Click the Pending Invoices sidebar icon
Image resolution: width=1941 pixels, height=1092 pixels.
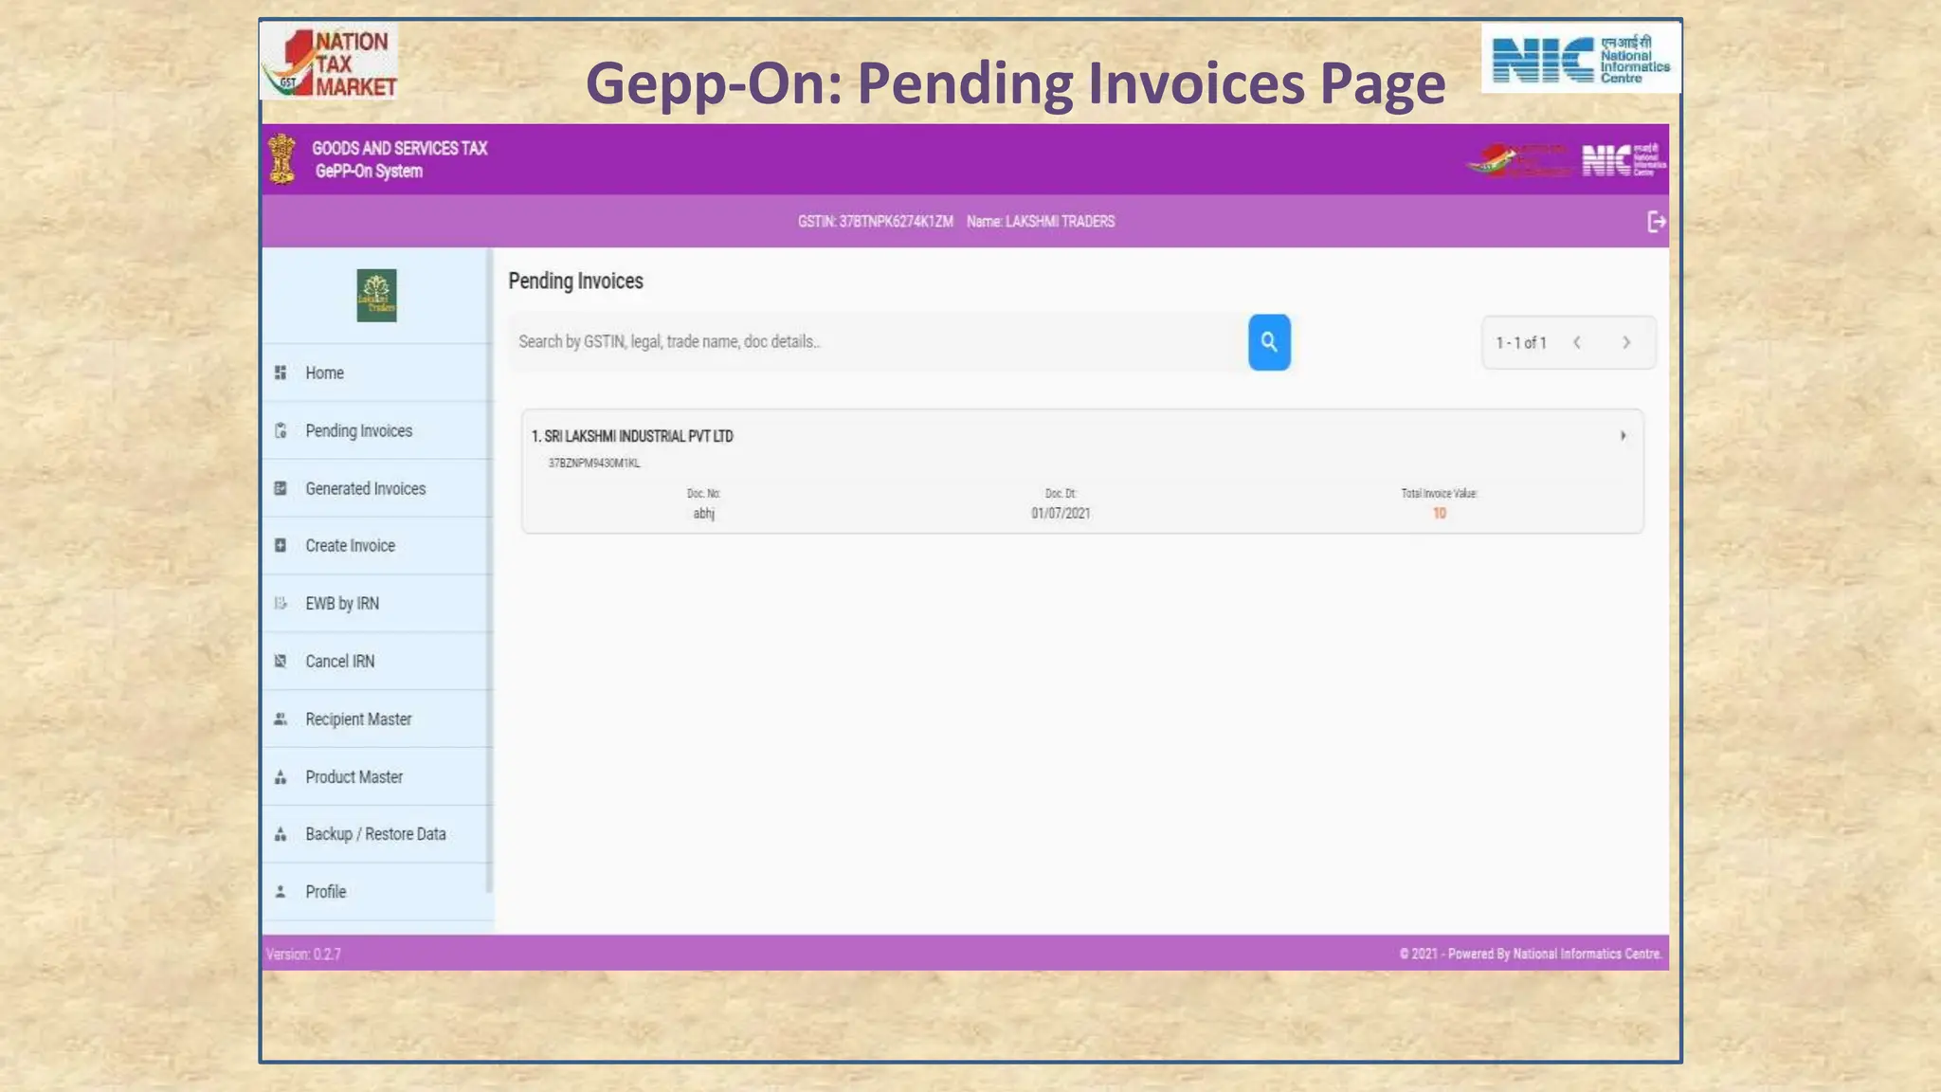click(x=281, y=430)
